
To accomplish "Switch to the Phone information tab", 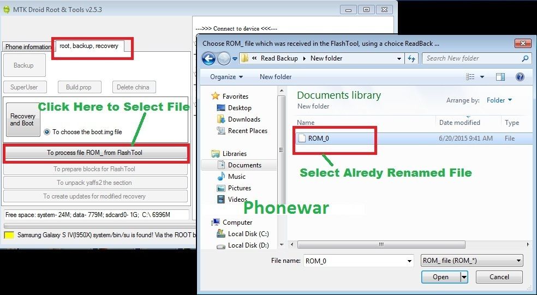I will pos(27,47).
